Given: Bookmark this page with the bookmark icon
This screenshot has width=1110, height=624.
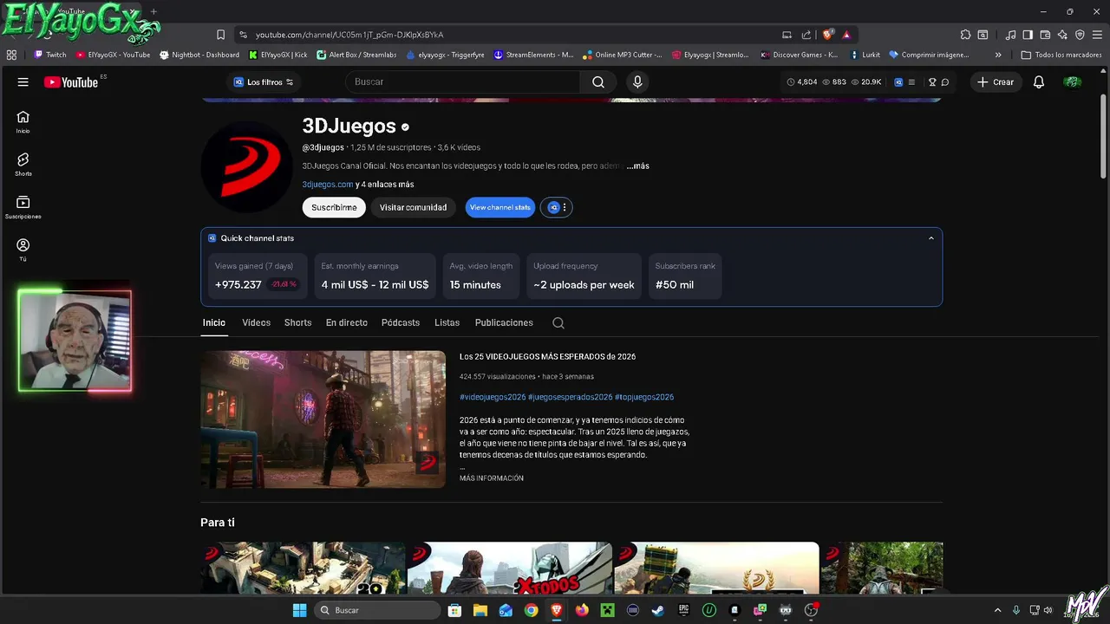Looking at the screenshot, I should coord(220,35).
